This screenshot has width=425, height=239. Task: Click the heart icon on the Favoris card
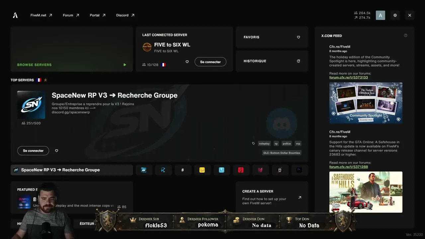298,37
